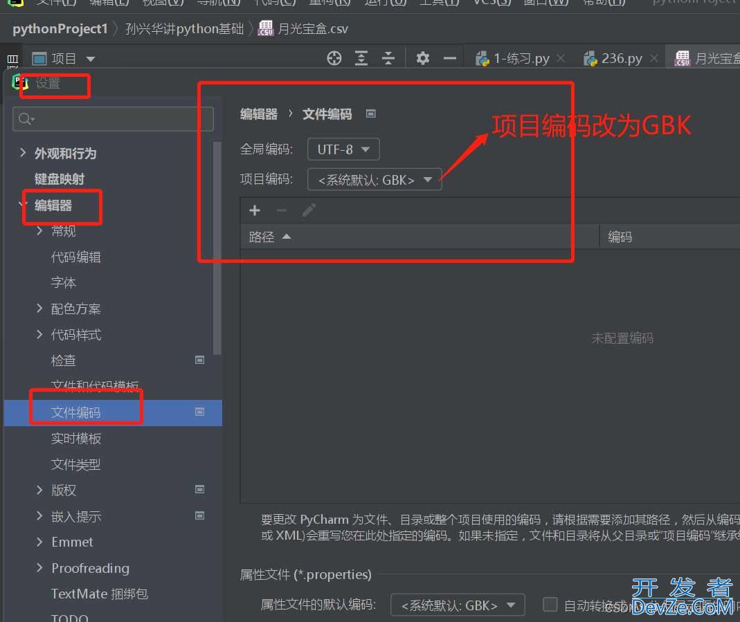740x622 pixels.
Task: Select 代码编辑 in settings tree
Action: pos(76,257)
